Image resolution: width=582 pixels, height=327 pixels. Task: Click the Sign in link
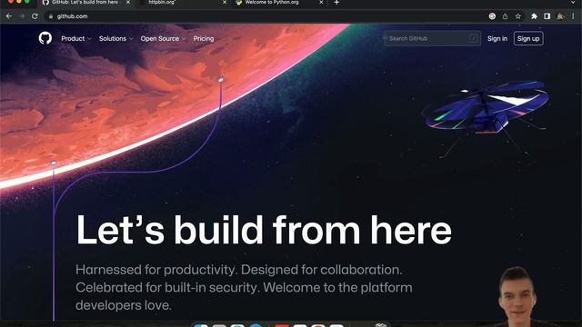(497, 38)
